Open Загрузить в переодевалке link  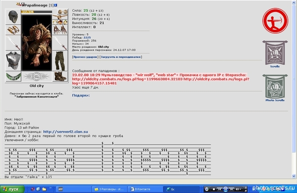121,57
